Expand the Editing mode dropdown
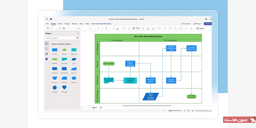 point(198,24)
